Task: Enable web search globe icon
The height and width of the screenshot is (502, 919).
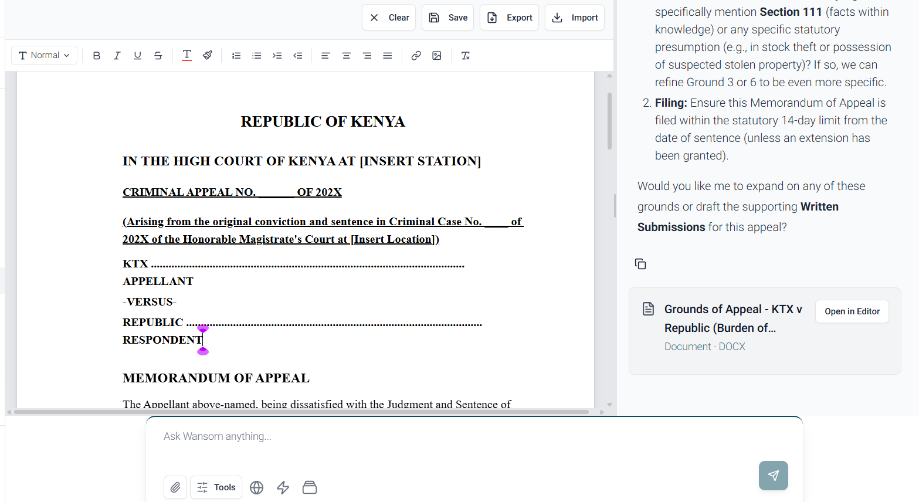Action: (x=257, y=487)
